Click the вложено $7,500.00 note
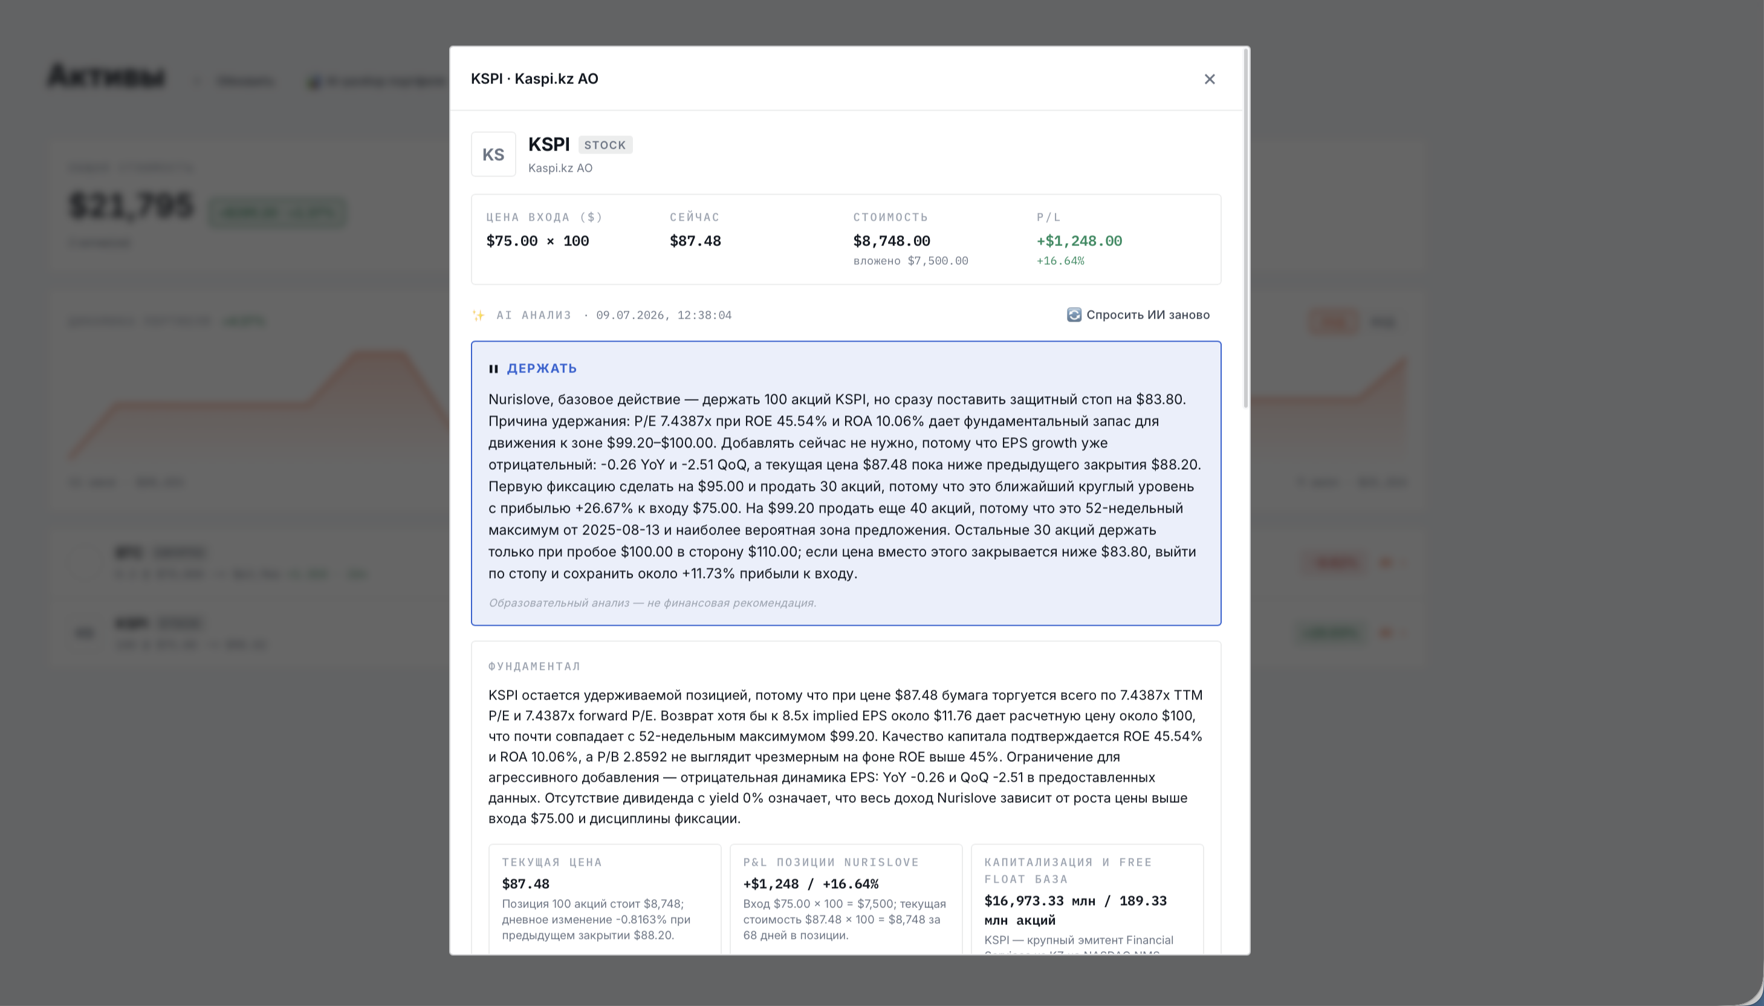 [910, 261]
